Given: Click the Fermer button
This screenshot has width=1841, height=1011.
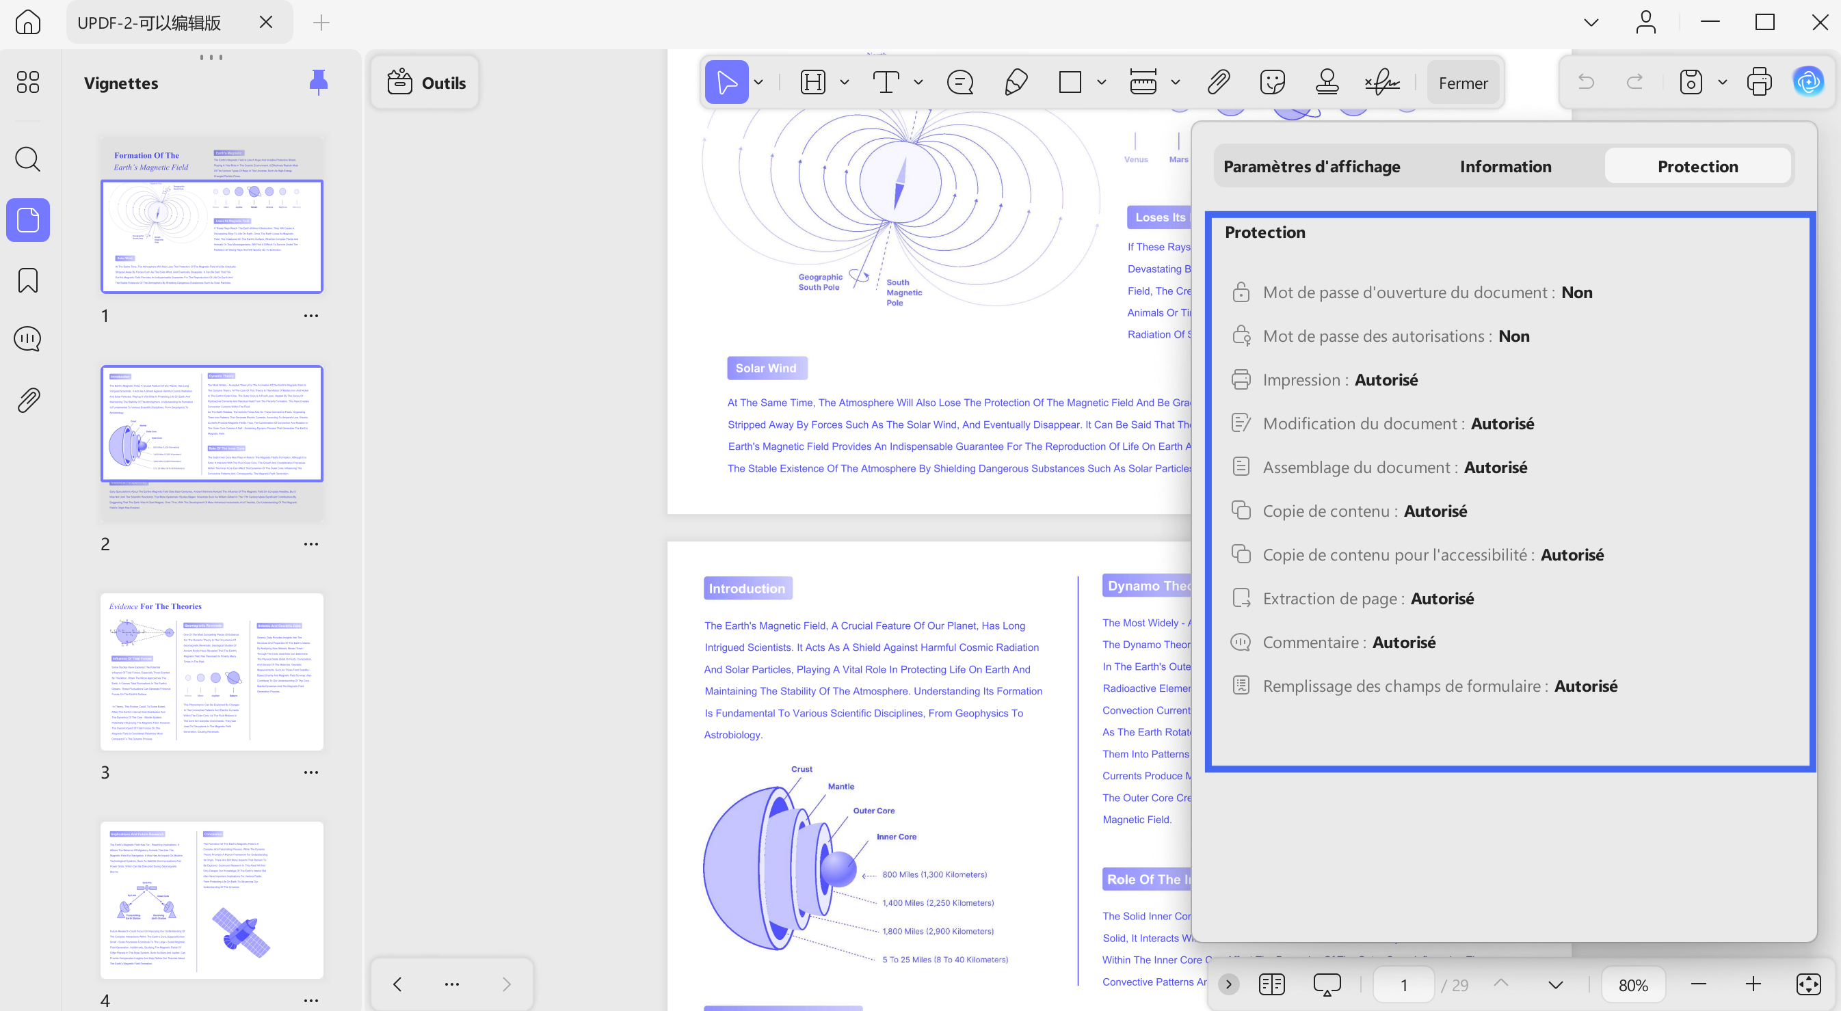Looking at the screenshot, I should pyautogui.click(x=1463, y=83).
